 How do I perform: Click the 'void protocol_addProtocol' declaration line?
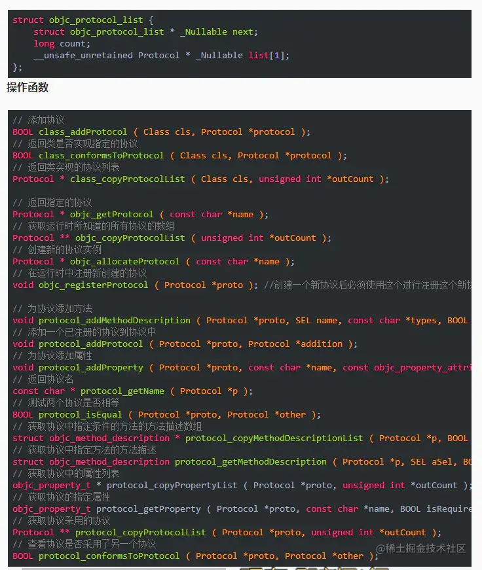click(185, 344)
